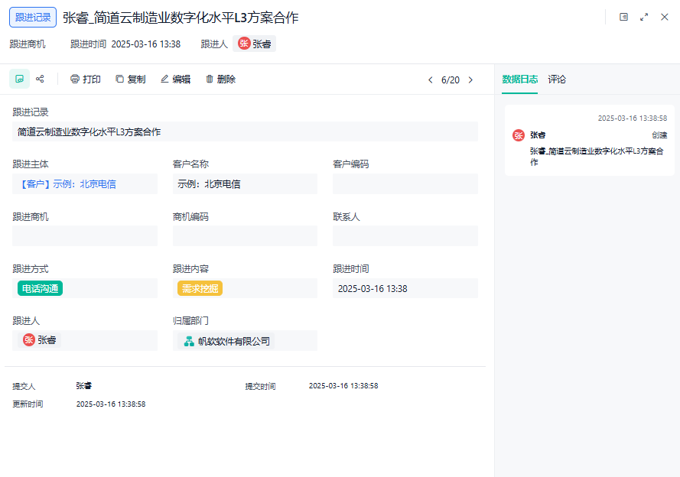The height and width of the screenshot is (477, 680).
Task: Click 张睿 avatar in 跟进人 field
Action: pos(29,340)
